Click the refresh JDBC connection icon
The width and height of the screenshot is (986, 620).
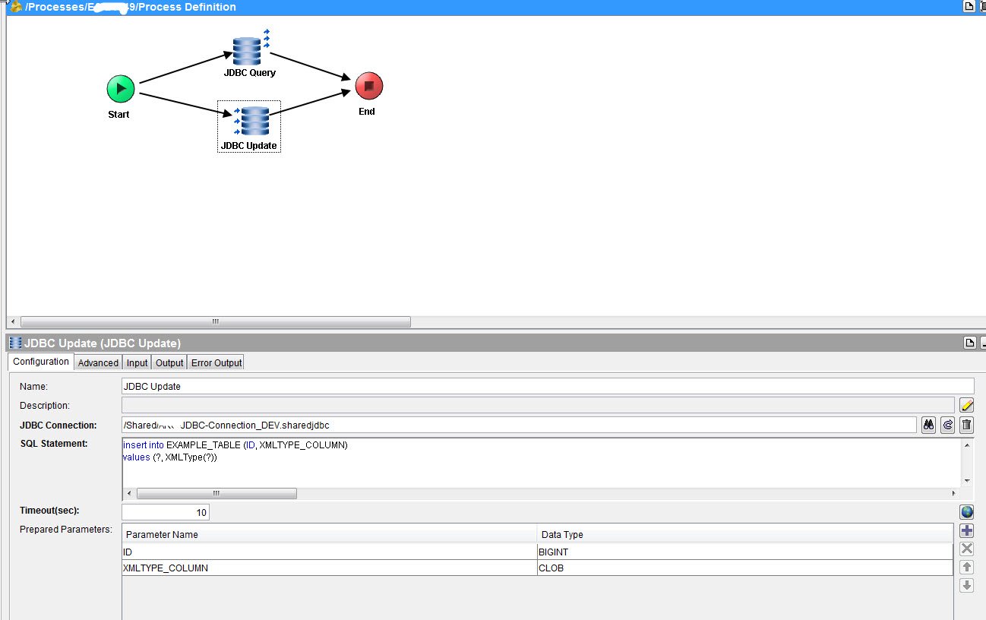(x=947, y=425)
